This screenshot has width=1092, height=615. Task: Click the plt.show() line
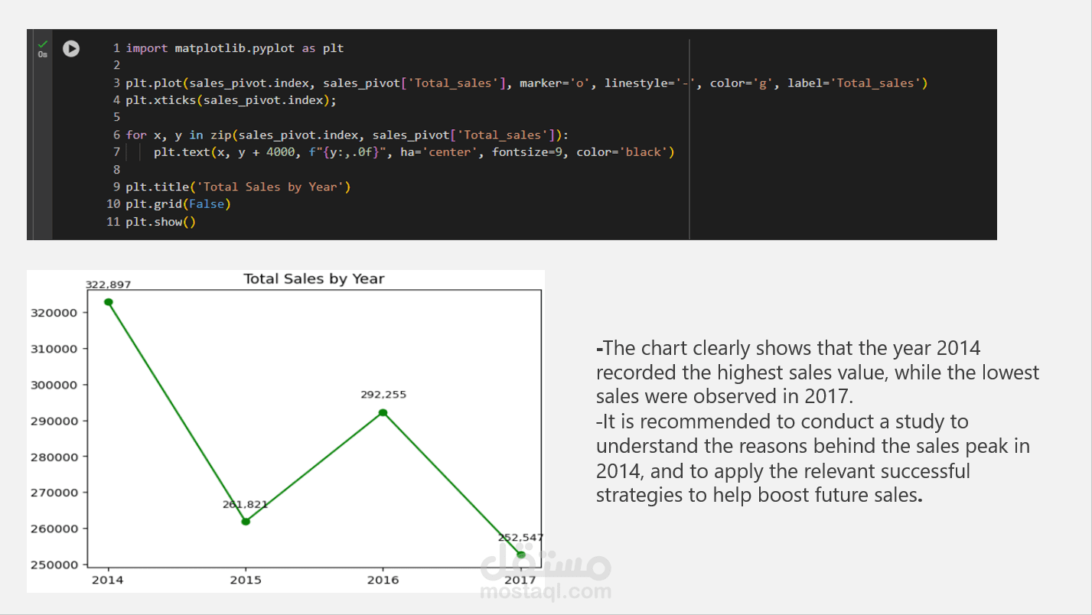tap(161, 222)
